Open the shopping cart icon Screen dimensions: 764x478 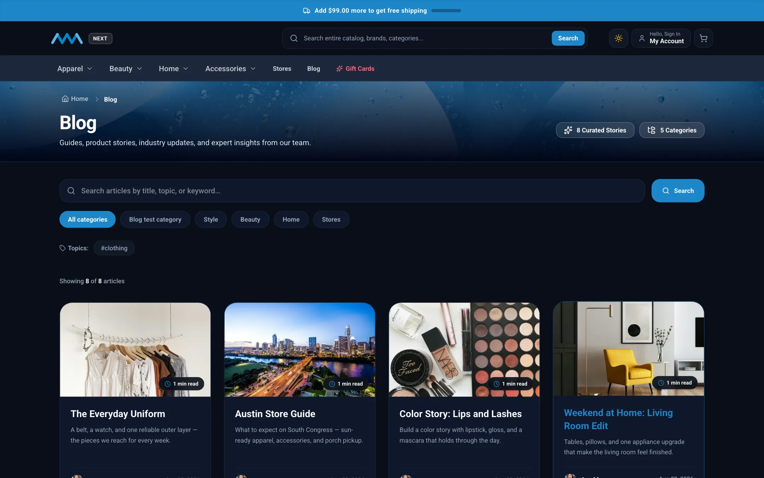703,38
